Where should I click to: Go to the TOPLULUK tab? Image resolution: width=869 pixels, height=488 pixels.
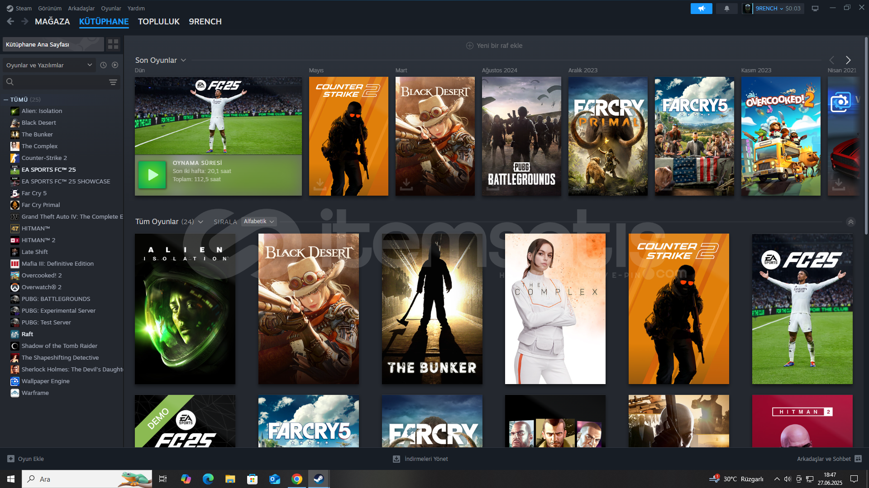[x=159, y=22]
